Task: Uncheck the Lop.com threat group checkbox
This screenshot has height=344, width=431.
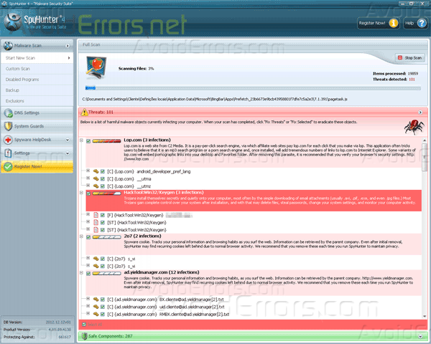Action: pyautogui.click(x=88, y=141)
